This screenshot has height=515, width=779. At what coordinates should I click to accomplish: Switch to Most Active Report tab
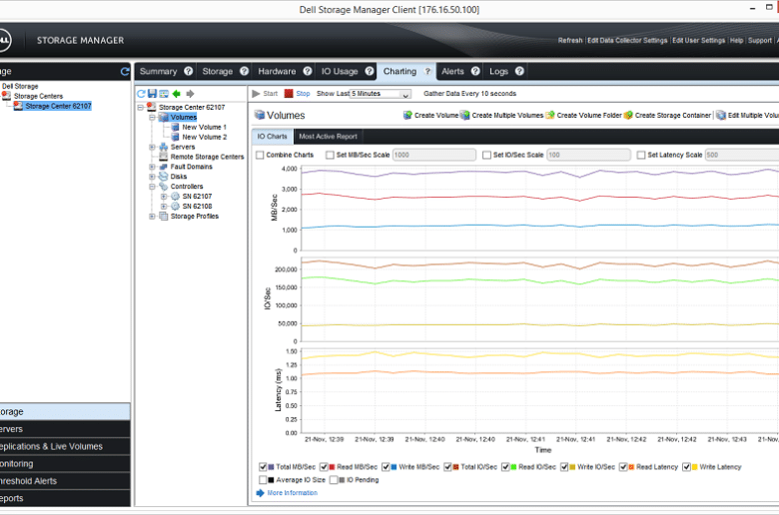328,137
